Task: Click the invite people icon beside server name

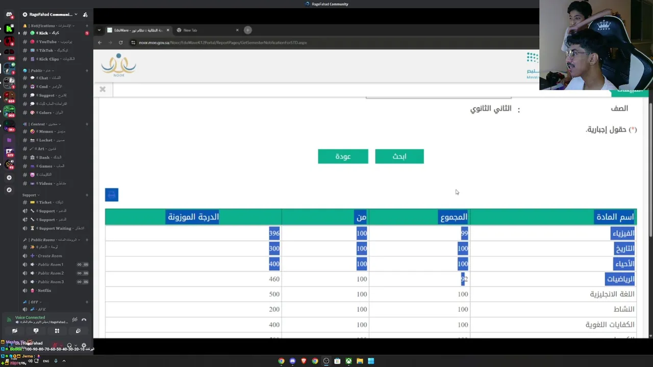Action: tap(85, 14)
